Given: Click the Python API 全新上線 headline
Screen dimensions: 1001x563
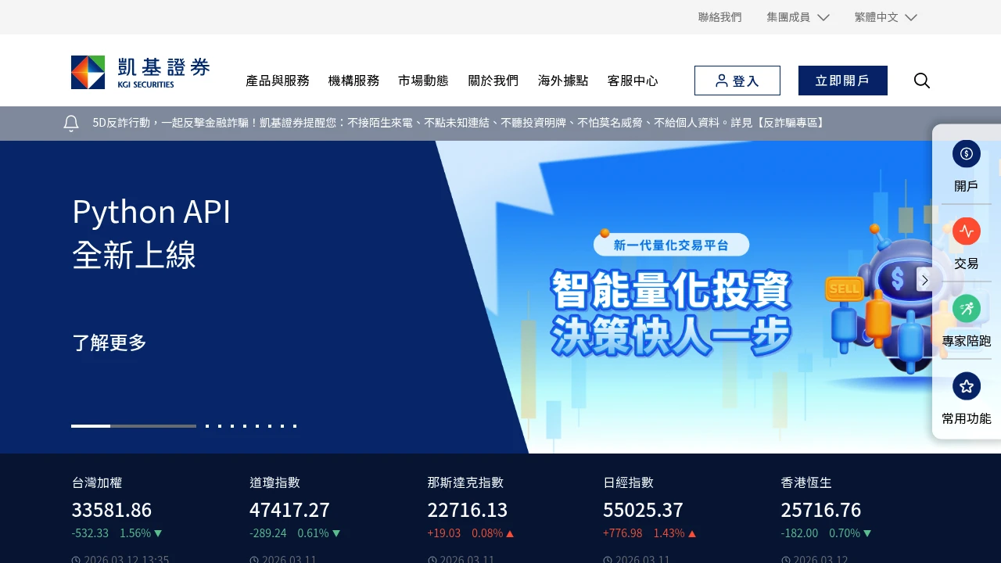Looking at the screenshot, I should 152,233.
